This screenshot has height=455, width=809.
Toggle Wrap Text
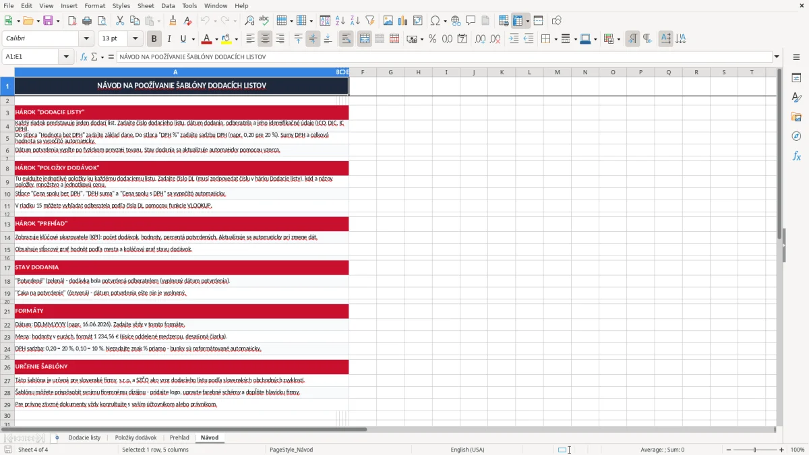click(346, 39)
